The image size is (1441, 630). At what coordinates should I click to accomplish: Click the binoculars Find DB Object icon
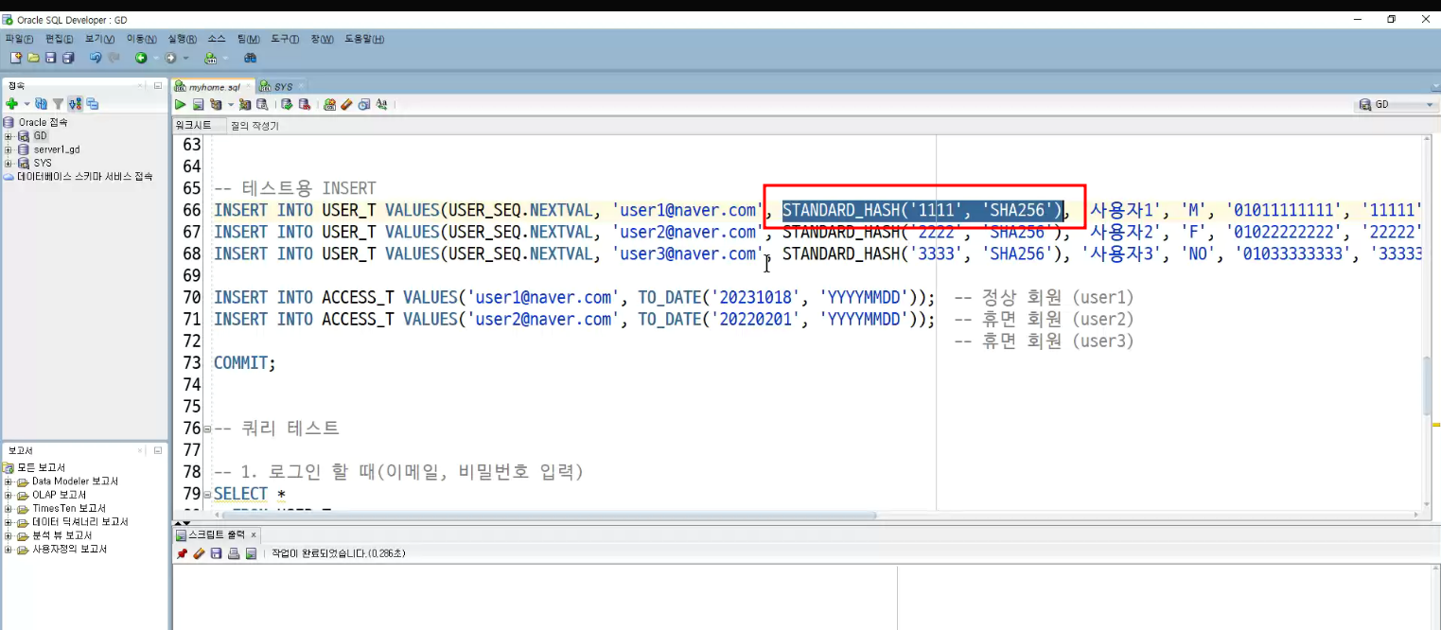tap(250, 58)
